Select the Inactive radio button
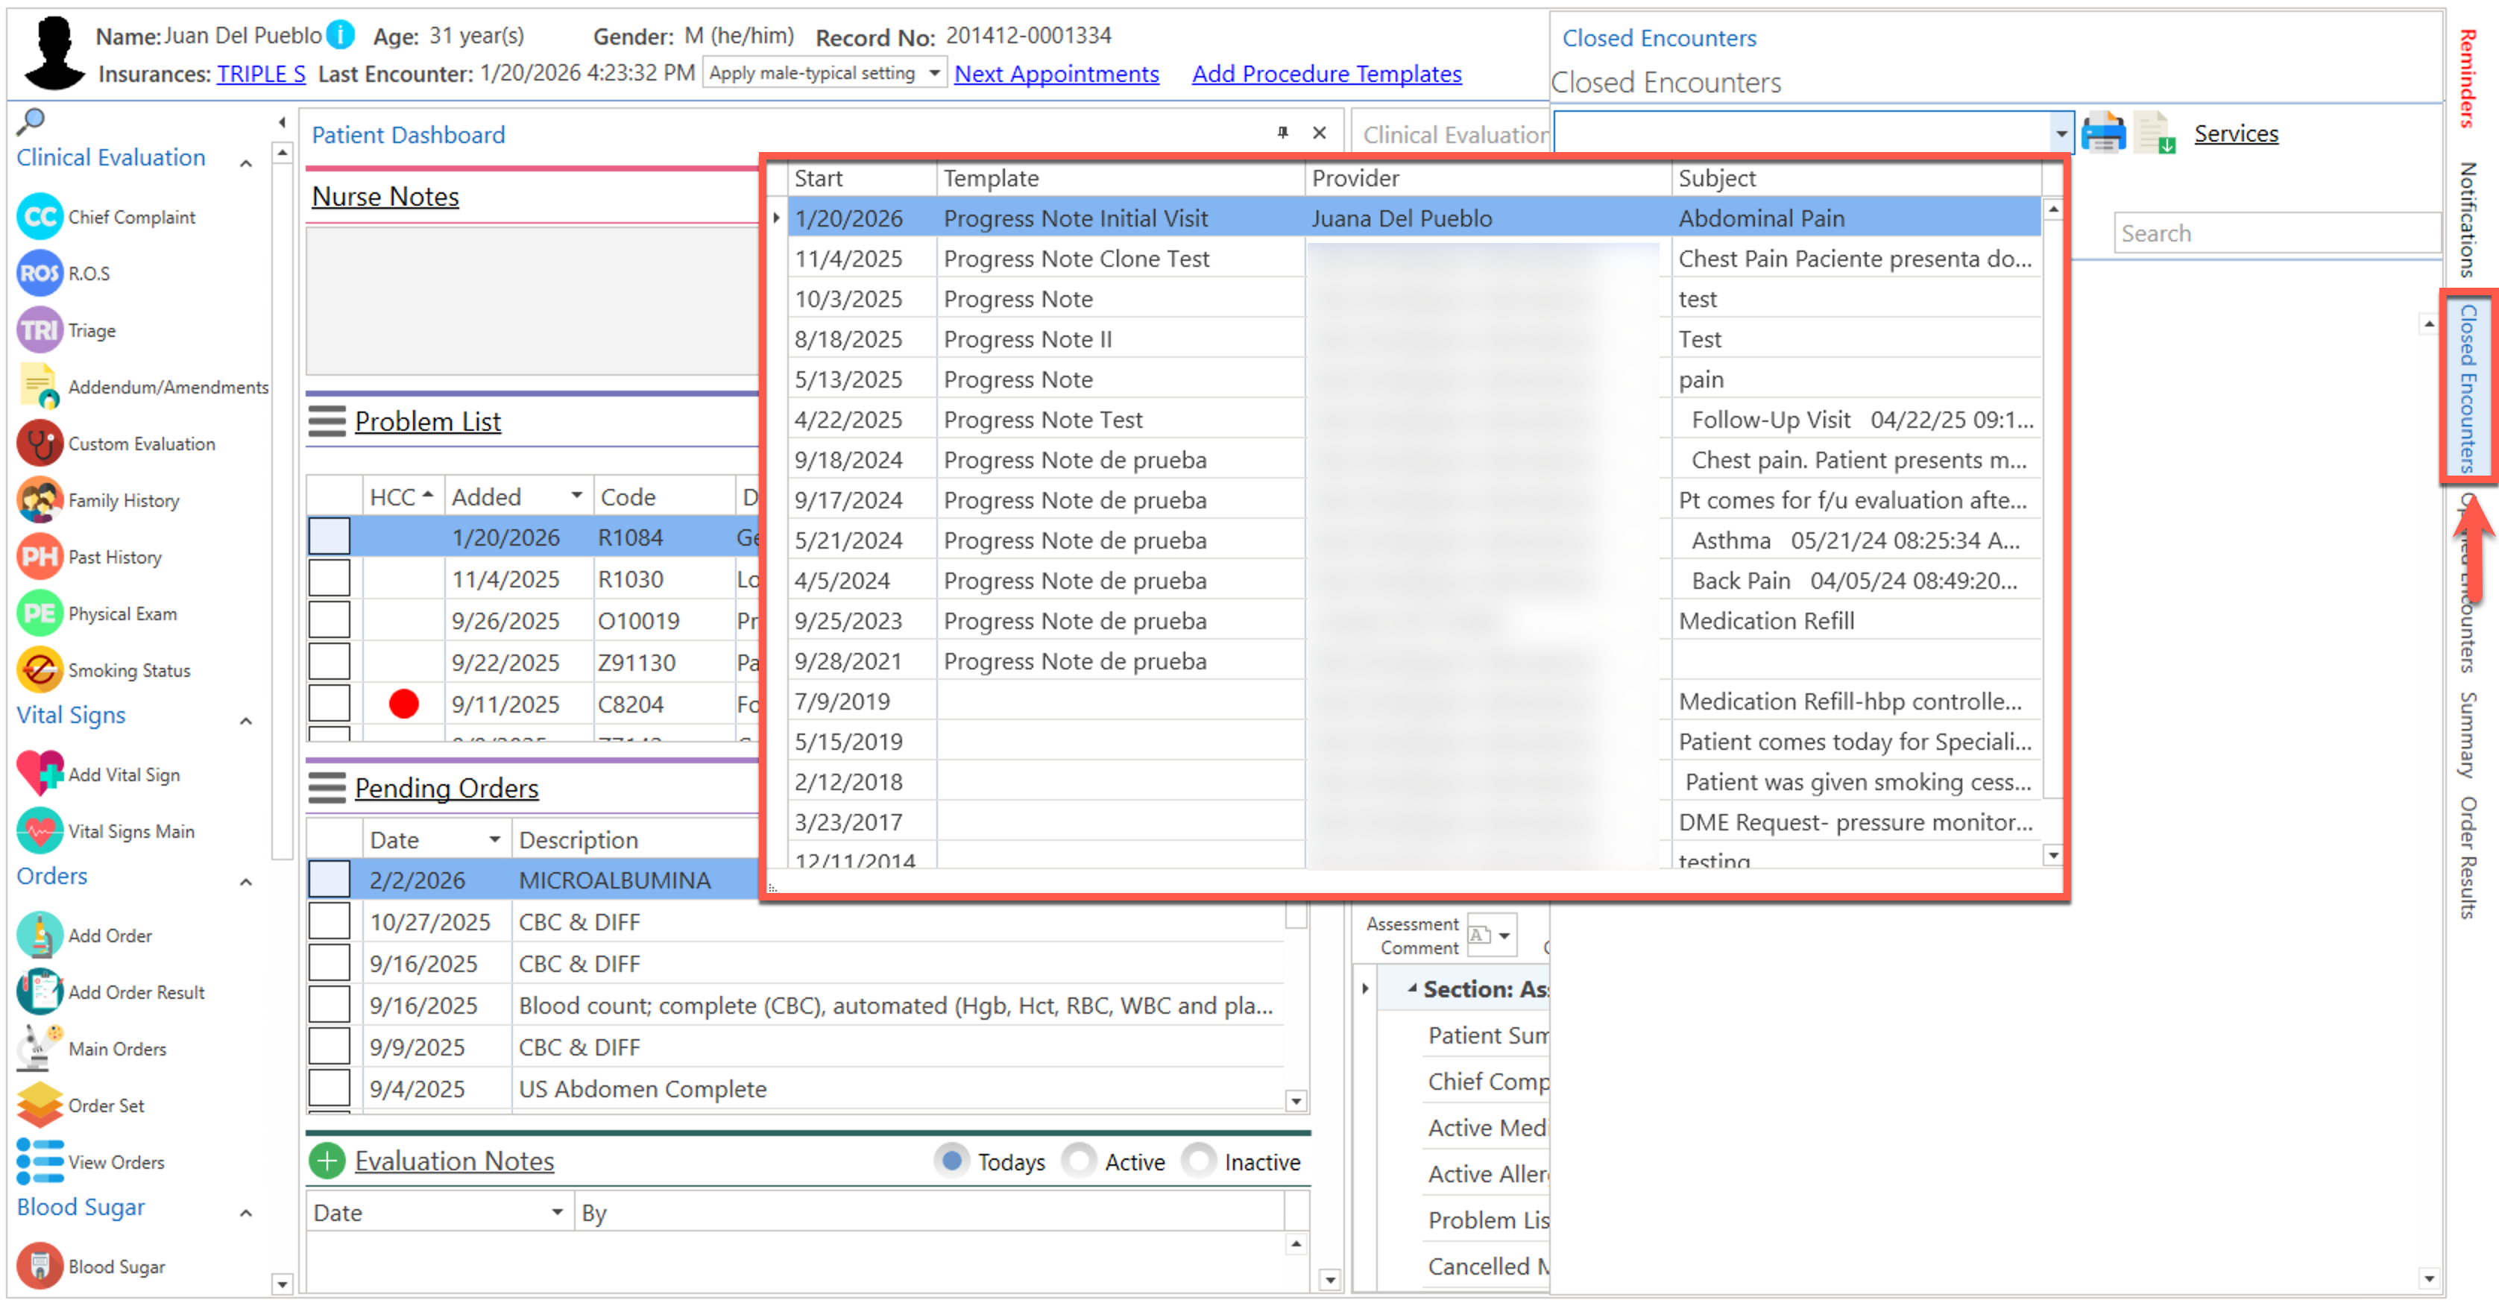The height and width of the screenshot is (1303, 2499). tap(1199, 1161)
